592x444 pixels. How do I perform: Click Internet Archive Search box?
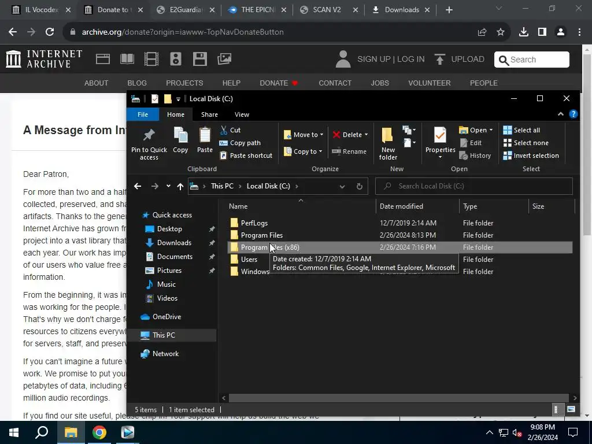click(x=532, y=60)
